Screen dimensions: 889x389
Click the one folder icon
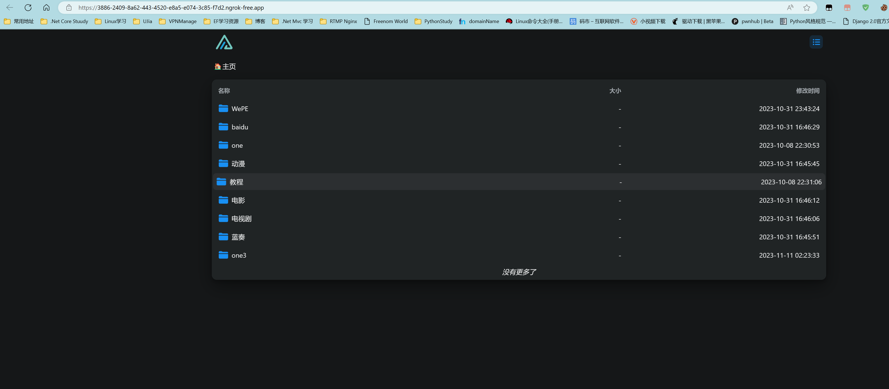(x=223, y=145)
